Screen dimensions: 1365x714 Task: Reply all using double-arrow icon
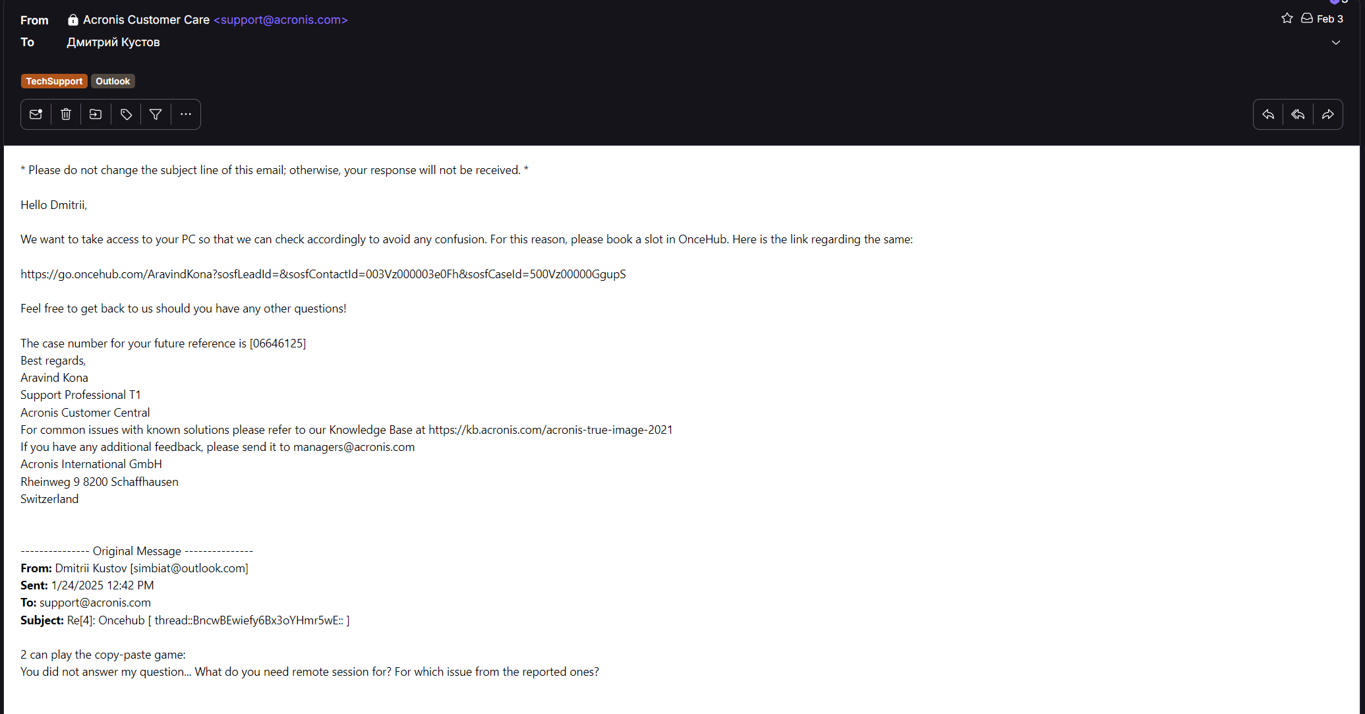coord(1298,115)
